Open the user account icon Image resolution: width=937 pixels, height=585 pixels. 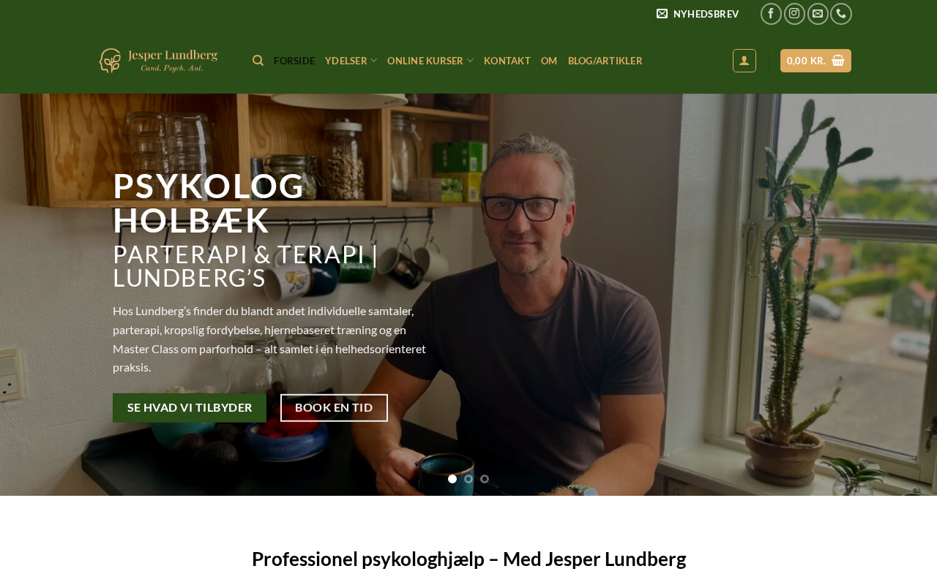tap(744, 61)
